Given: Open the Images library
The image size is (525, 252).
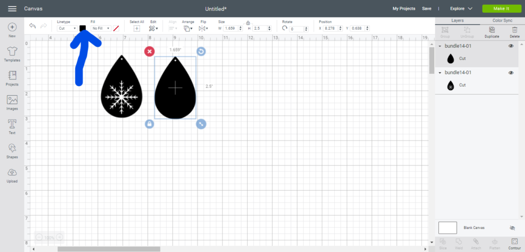Looking at the screenshot, I should [12, 102].
